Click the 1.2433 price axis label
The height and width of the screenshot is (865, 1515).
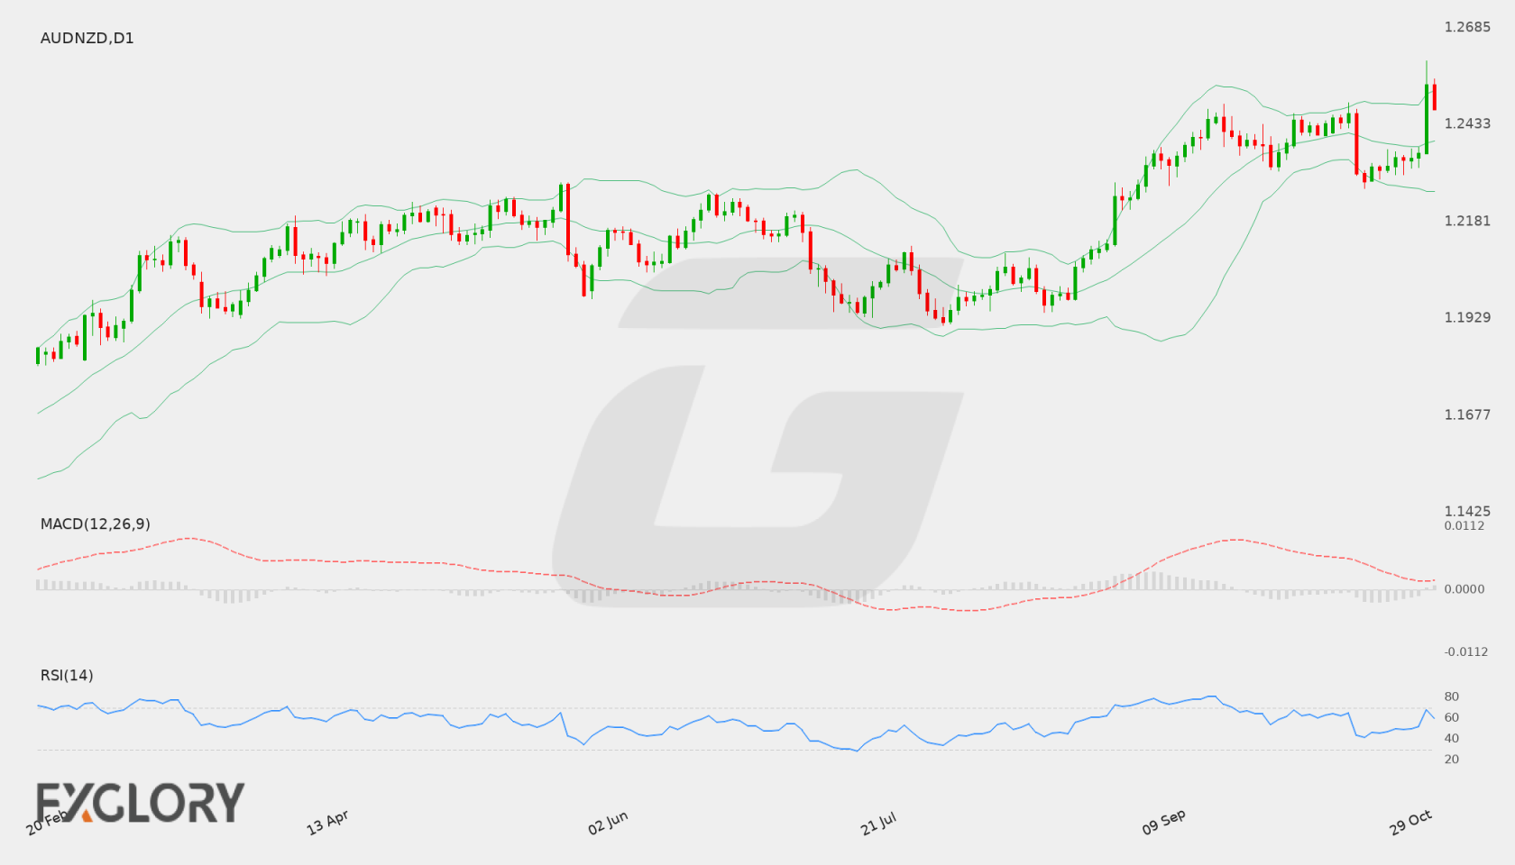(1467, 123)
